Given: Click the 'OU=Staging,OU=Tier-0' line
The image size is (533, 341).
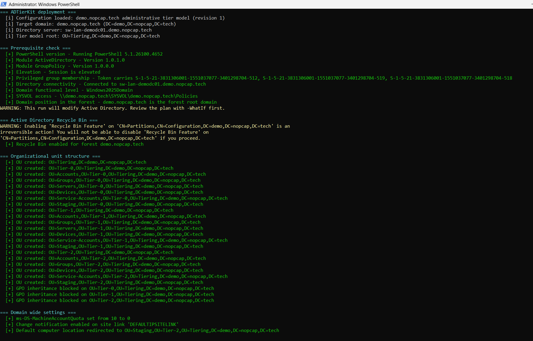Looking at the screenshot, I should (x=104, y=204).
